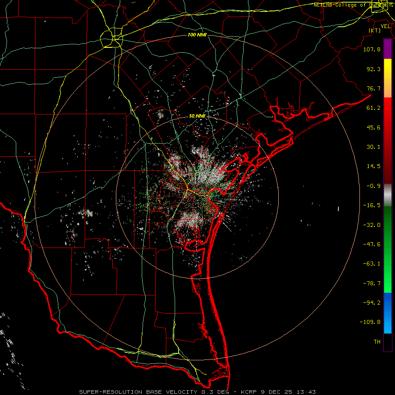395x395 pixels.
Task: Click the 30.1 legend value
Action: tap(373, 147)
